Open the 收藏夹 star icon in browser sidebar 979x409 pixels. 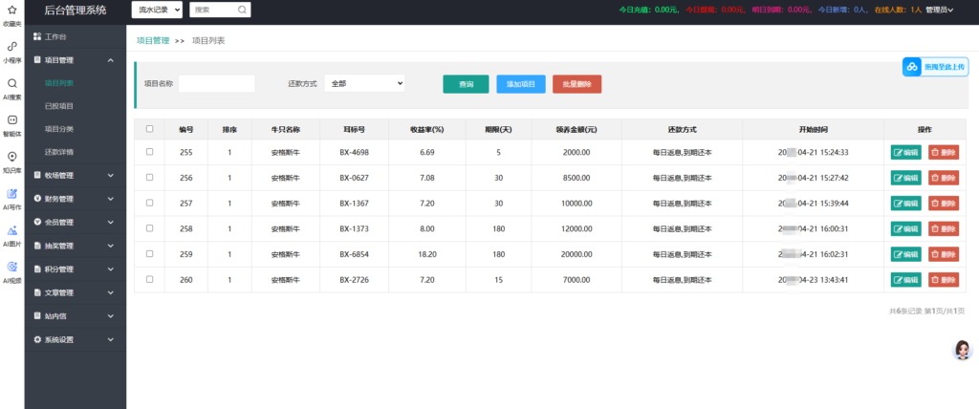pos(11,10)
